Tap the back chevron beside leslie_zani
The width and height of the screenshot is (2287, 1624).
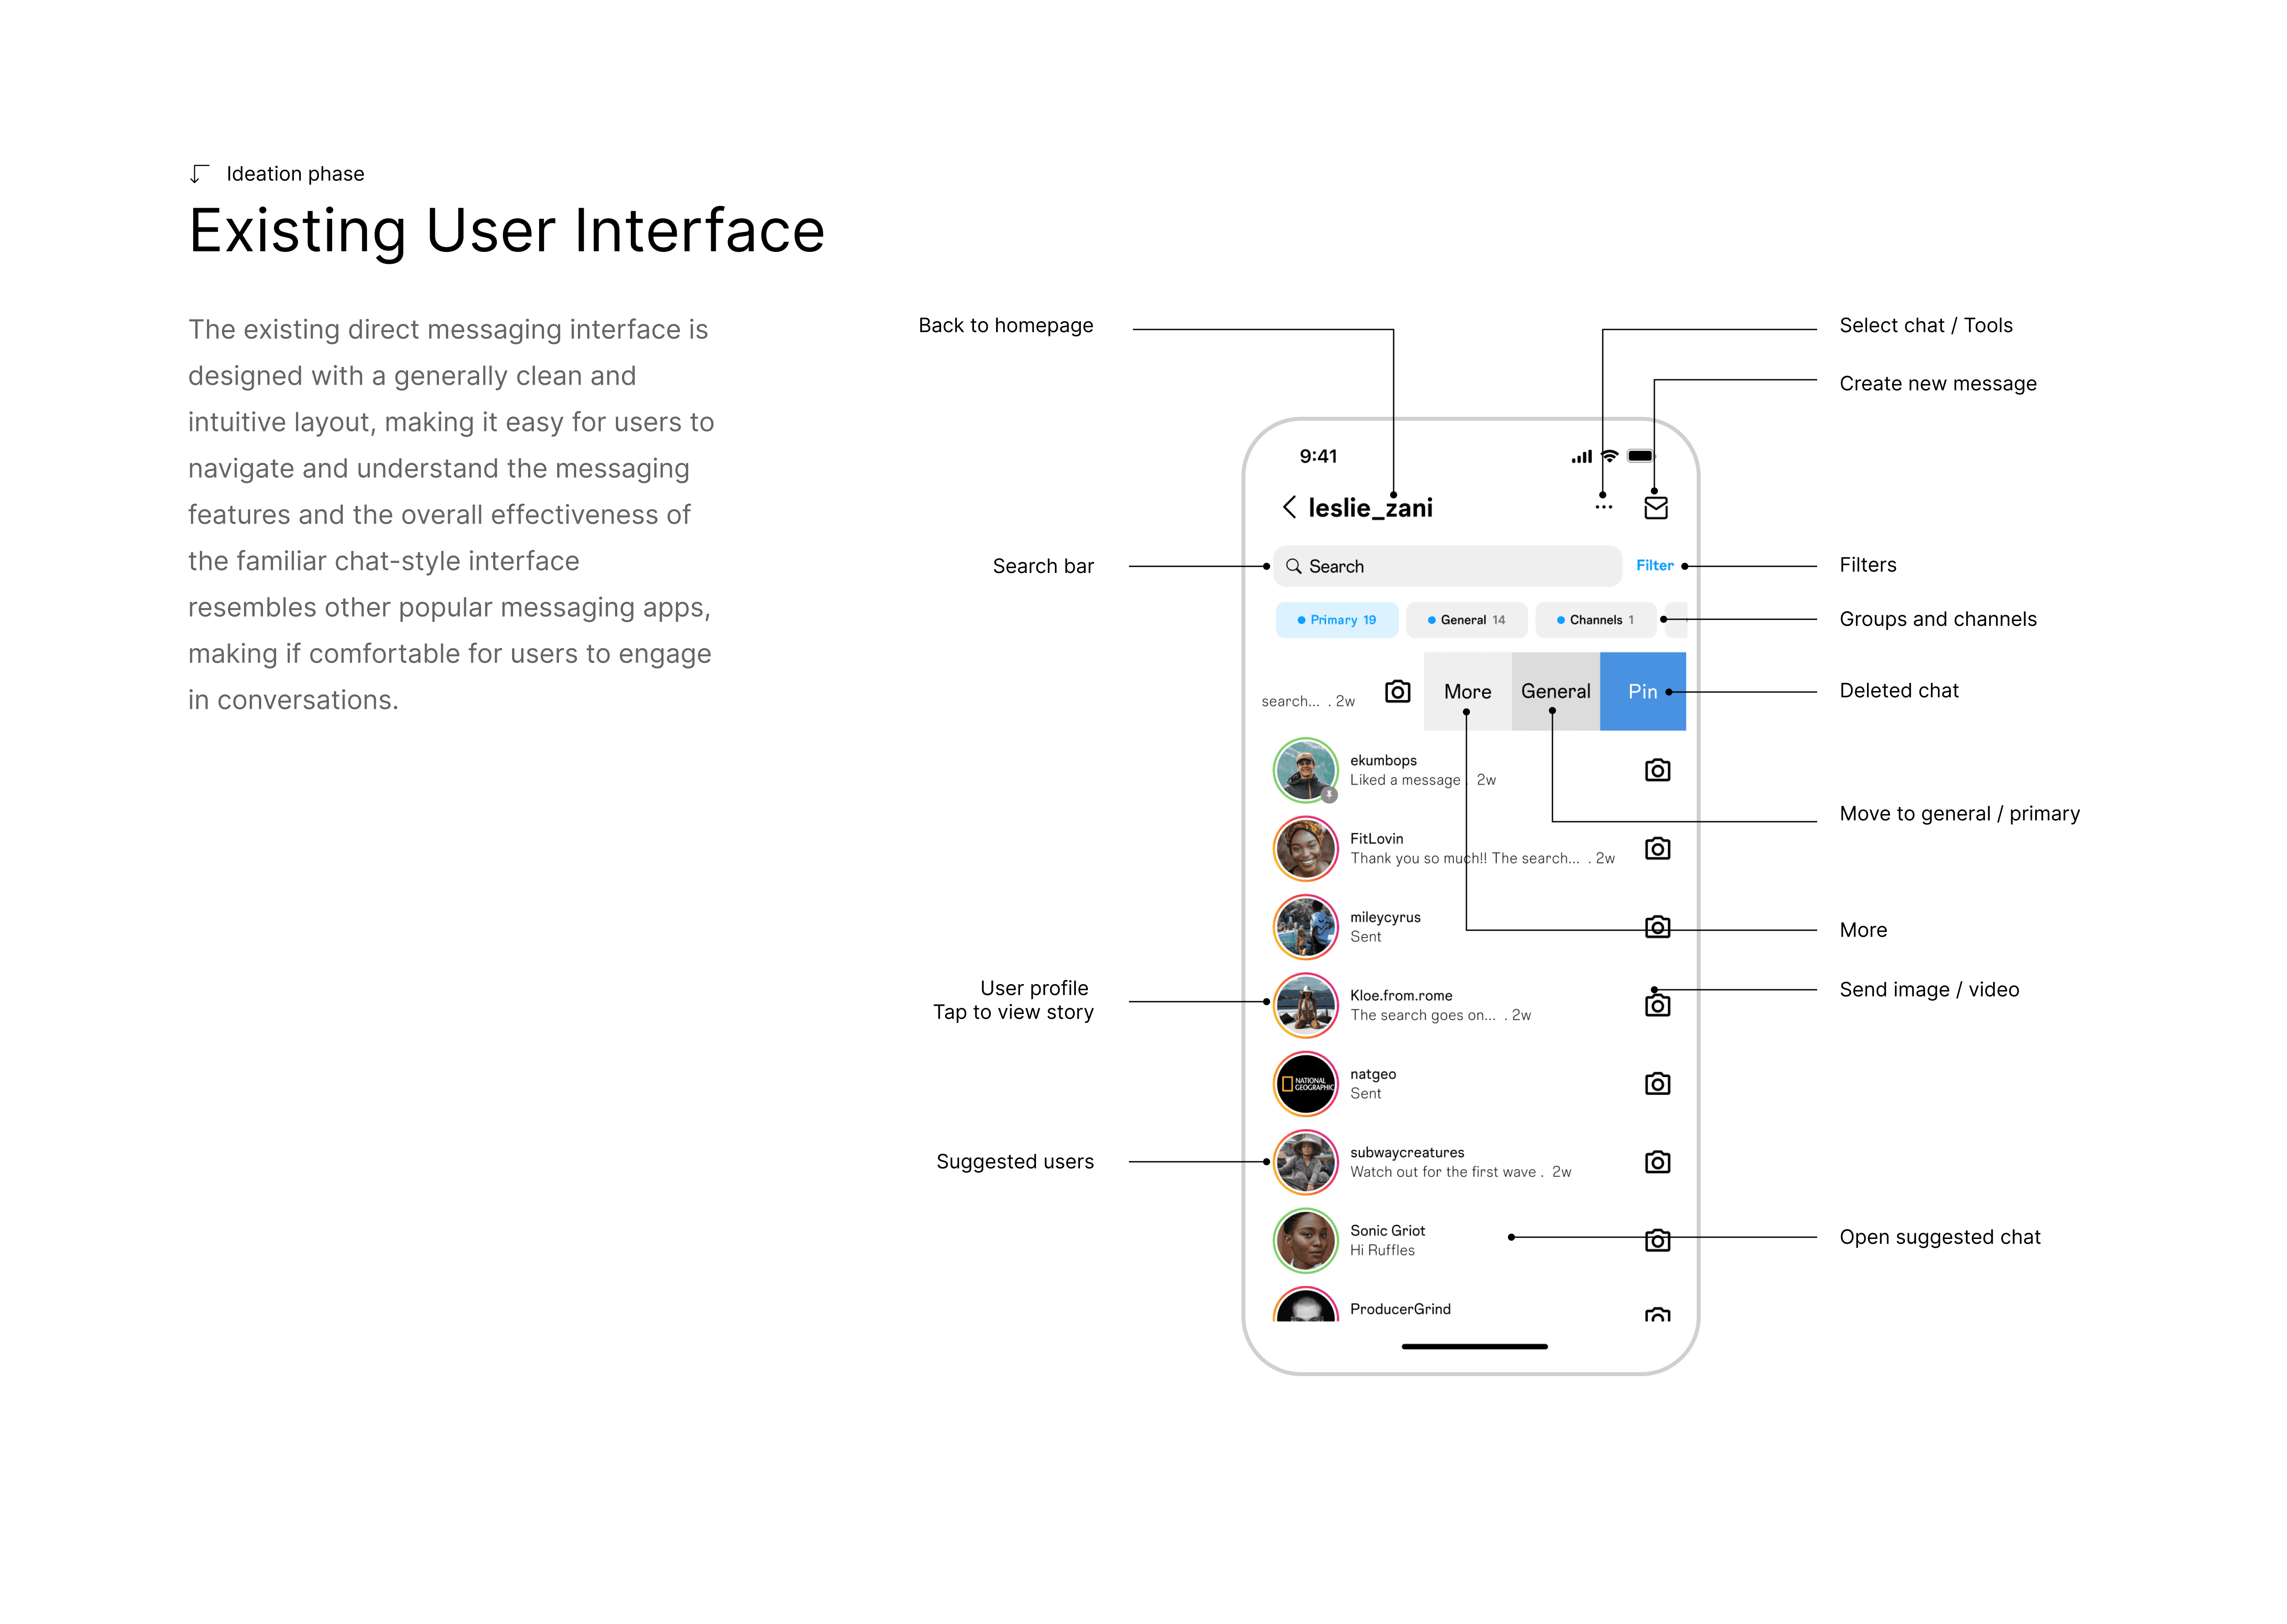click(1289, 507)
